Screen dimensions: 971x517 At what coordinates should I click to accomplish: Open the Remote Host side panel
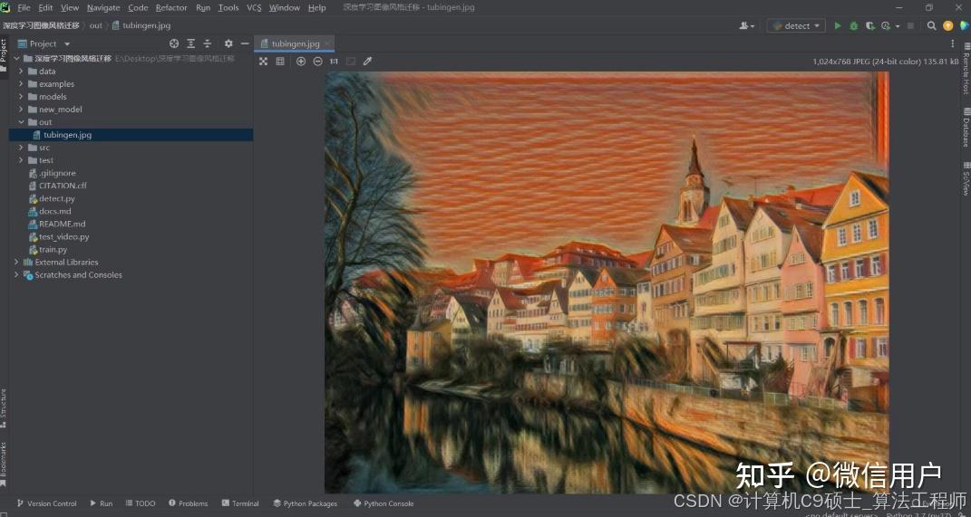click(x=966, y=68)
